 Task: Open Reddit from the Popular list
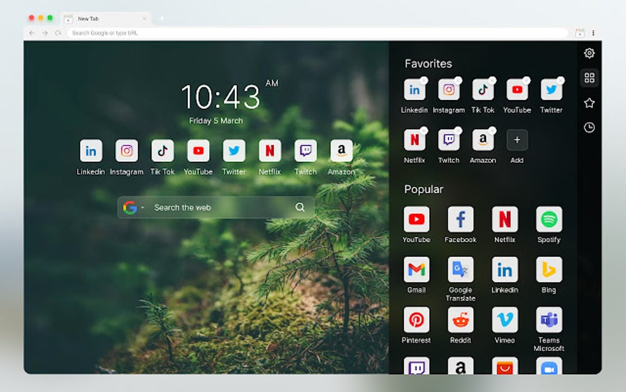(x=460, y=321)
